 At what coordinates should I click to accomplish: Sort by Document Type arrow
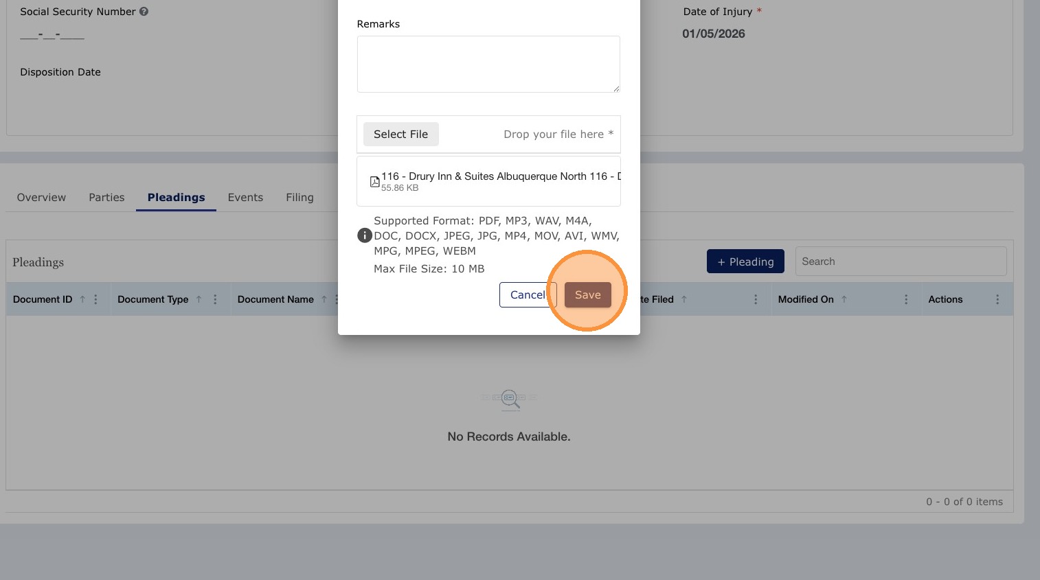click(199, 299)
